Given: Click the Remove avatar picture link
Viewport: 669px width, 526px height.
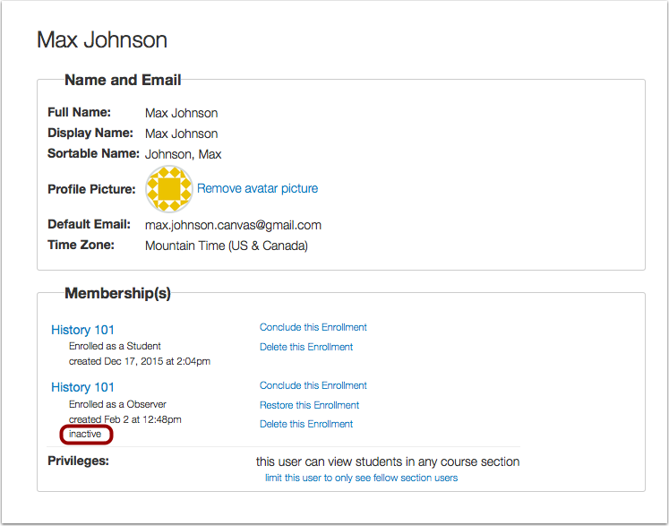Looking at the screenshot, I should pyautogui.click(x=257, y=188).
